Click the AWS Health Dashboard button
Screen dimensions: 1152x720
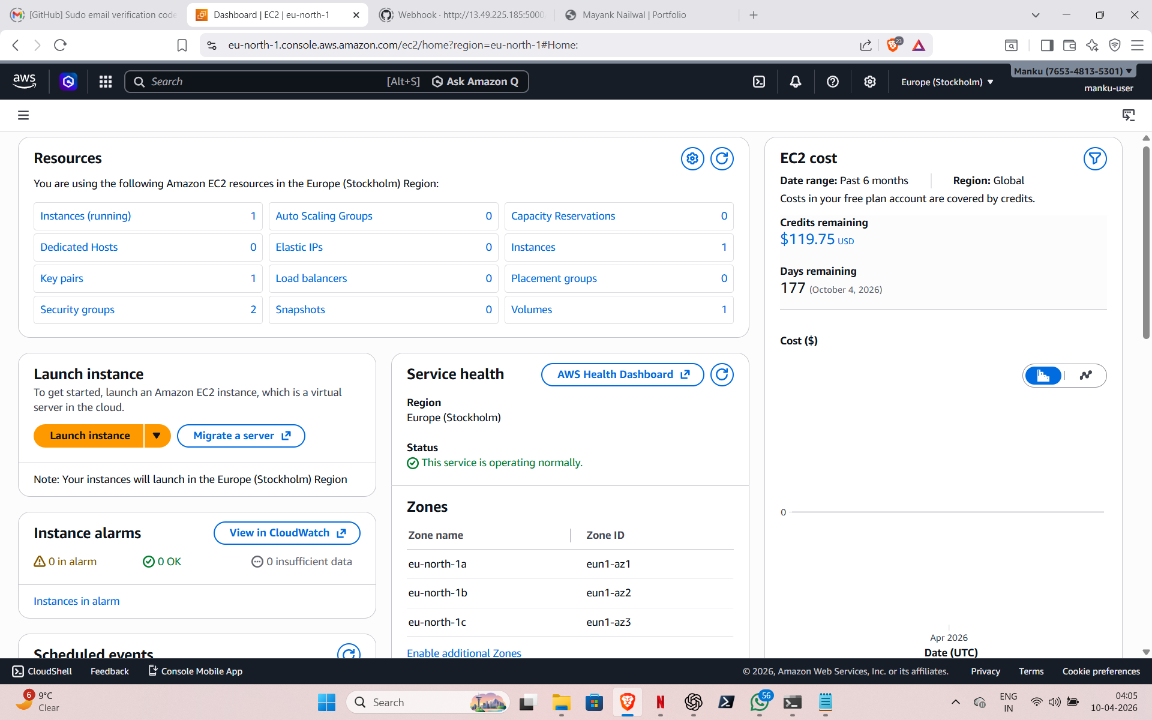pos(622,374)
